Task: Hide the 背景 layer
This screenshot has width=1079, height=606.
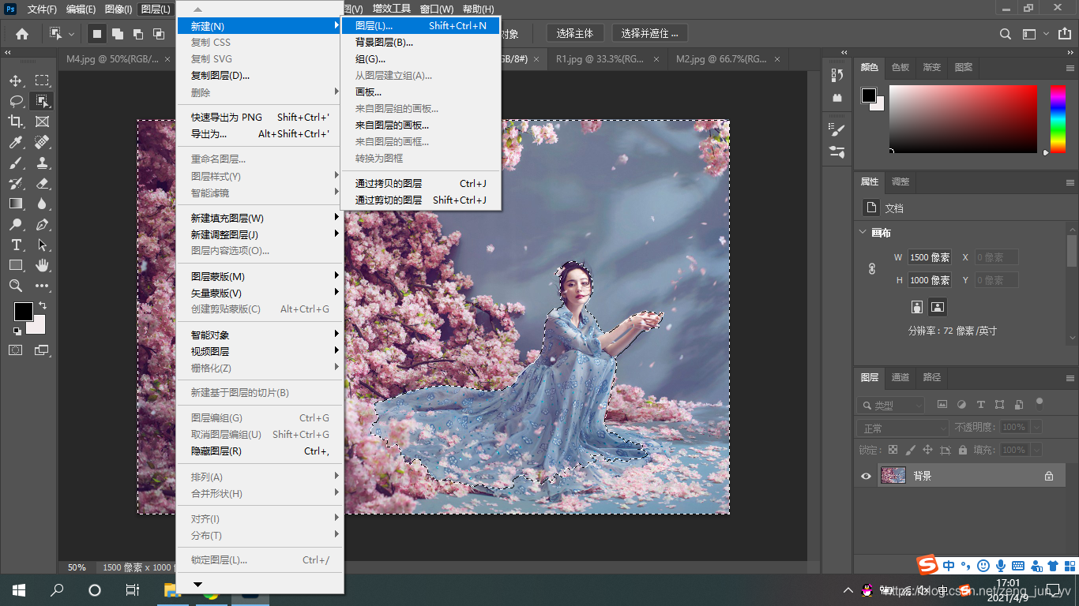Action: 866,475
